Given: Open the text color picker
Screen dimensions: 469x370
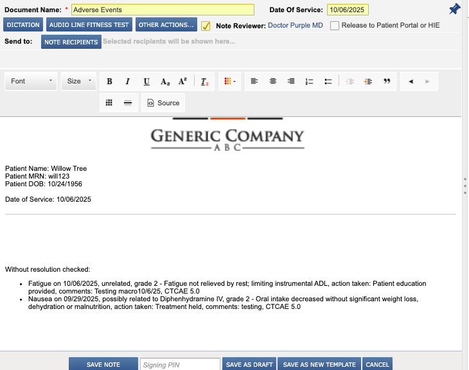Looking at the screenshot, I should point(229,82).
